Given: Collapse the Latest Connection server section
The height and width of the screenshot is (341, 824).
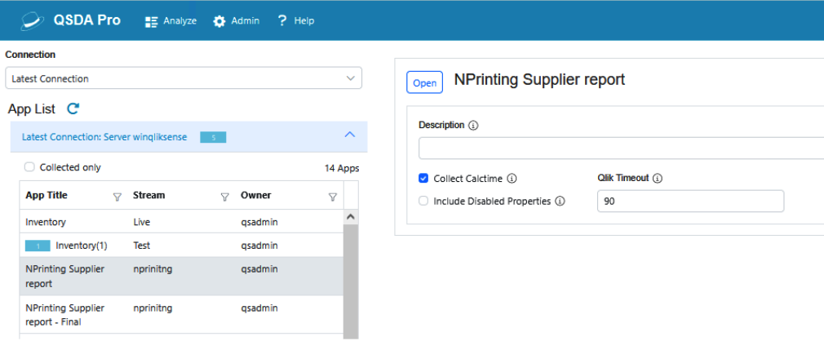Looking at the screenshot, I should (349, 135).
